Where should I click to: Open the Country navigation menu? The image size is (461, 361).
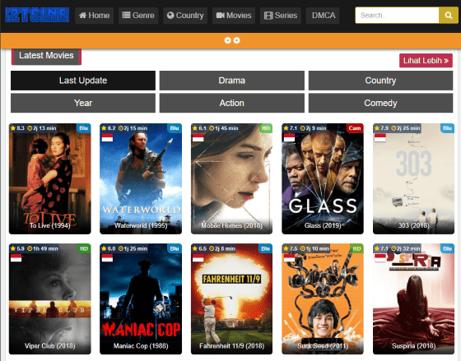185,16
